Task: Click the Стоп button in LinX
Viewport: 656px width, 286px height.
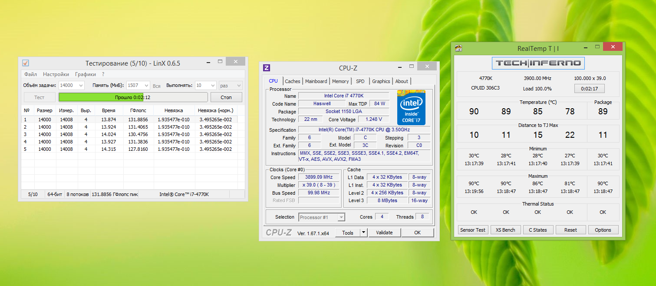Action: click(226, 97)
